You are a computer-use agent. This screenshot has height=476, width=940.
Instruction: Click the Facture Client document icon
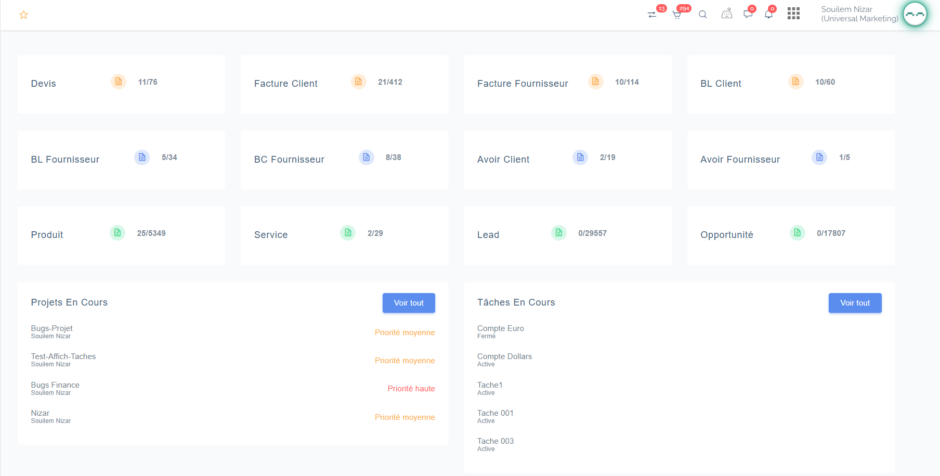pyautogui.click(x=359, y=82)
